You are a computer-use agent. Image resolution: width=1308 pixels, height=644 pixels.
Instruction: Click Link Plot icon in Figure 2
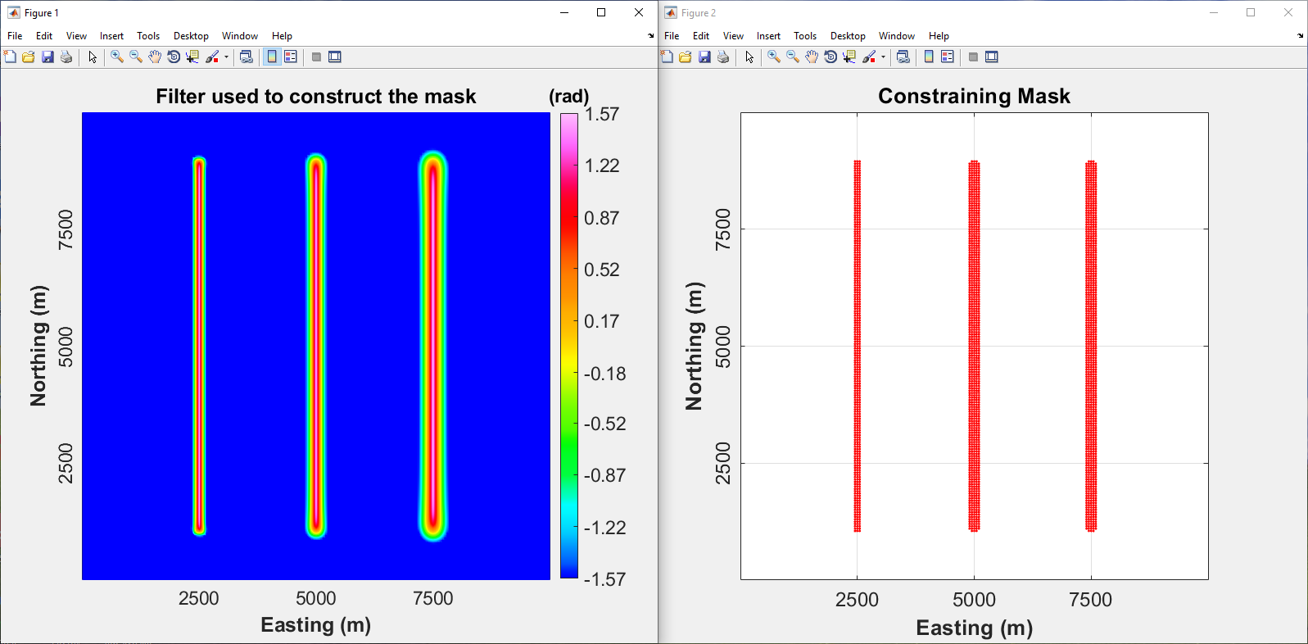pos(903,57)
